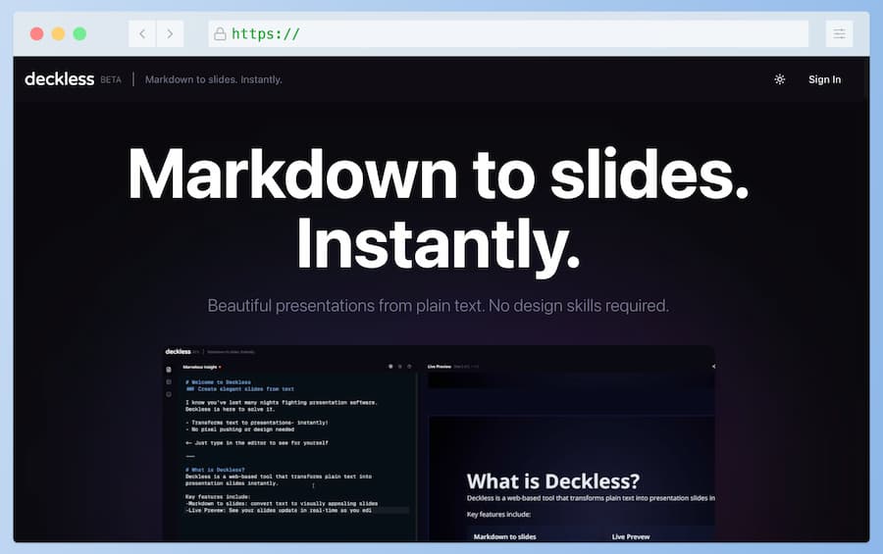The height and width of the screenshot is (554, 883).
Task: Go forward using the browser forward arrow
Action: coord(170,34)
